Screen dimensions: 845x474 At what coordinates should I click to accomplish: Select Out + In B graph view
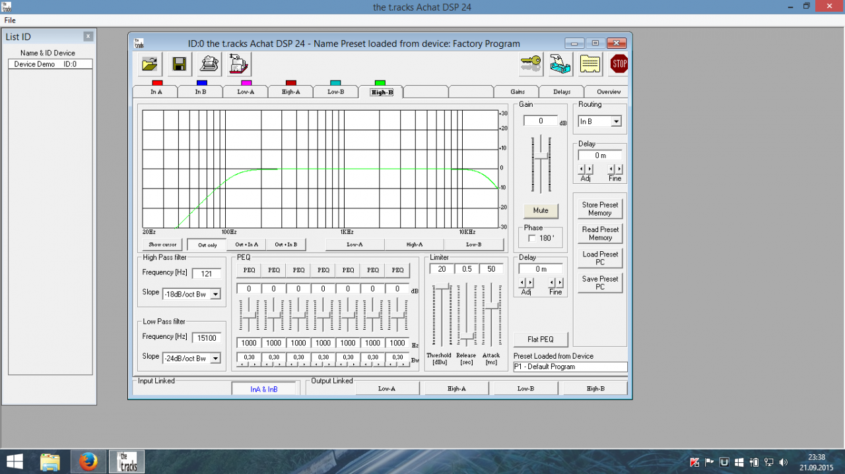pyautogui.click(x=286, y=245)
